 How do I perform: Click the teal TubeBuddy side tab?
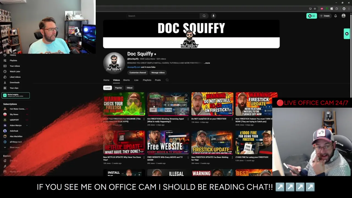347,34
